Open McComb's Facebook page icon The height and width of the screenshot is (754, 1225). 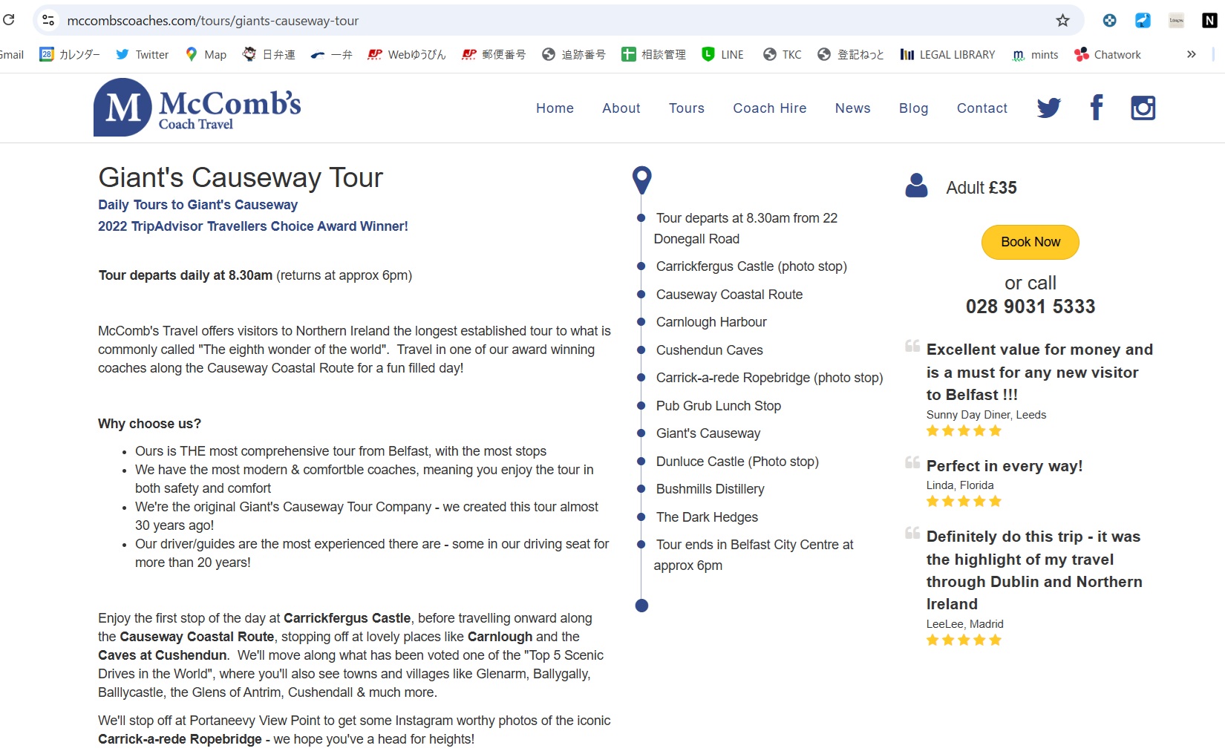(x=1097, y=108)
